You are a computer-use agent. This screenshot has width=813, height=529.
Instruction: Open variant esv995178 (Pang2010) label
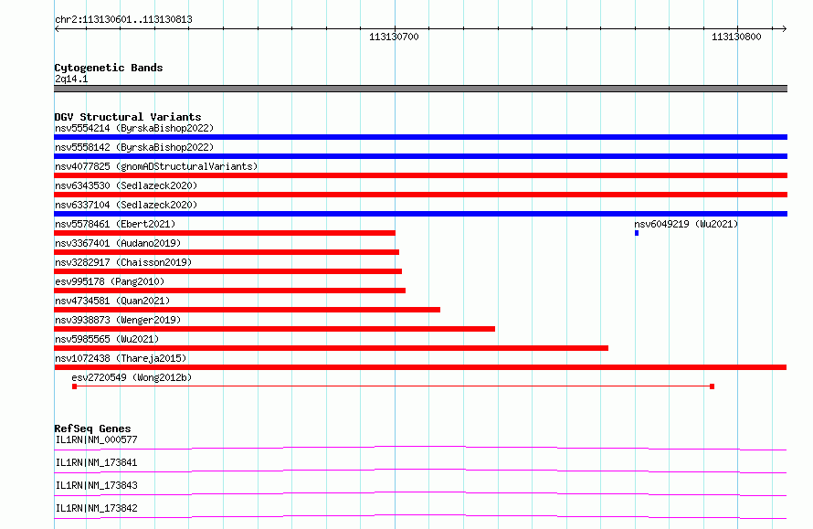click(x=110, y=281)
